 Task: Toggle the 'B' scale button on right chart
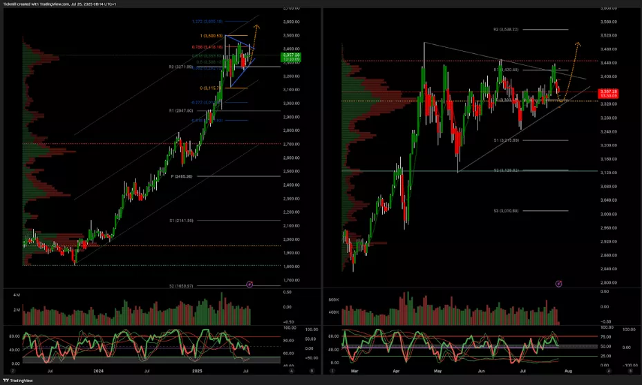click(630, 370)
